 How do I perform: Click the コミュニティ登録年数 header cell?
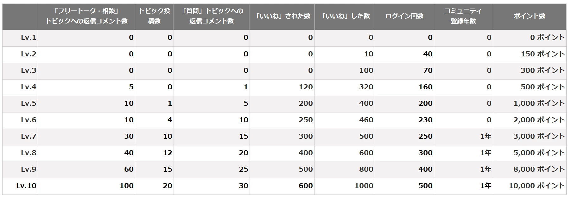click(x=463, y=16)
